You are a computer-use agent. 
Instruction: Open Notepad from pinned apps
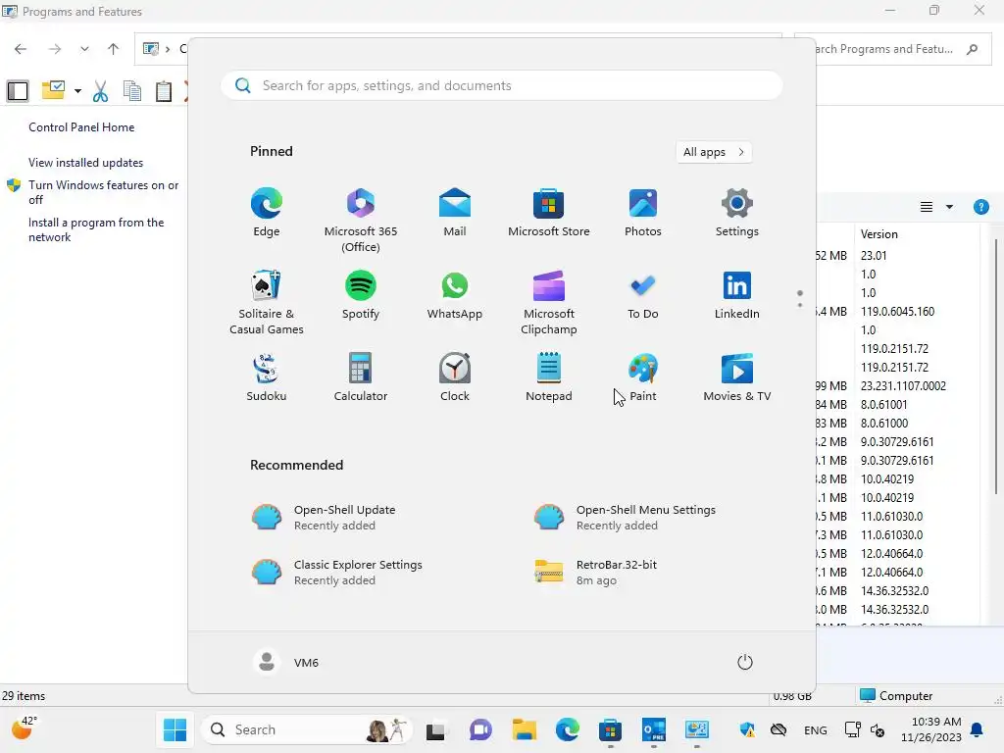click(x=549, y=377)
